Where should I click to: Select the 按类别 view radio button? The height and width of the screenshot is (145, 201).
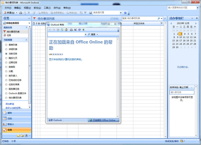point(6,67)
